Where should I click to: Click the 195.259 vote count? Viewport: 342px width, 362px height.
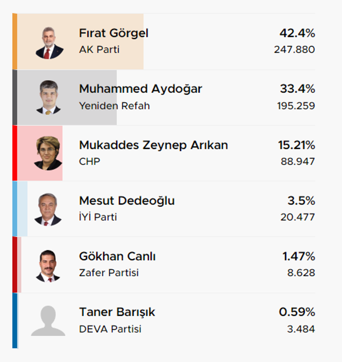pos(296,106)
